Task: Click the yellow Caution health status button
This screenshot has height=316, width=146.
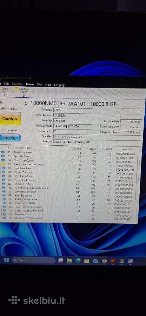Action: 10,119
